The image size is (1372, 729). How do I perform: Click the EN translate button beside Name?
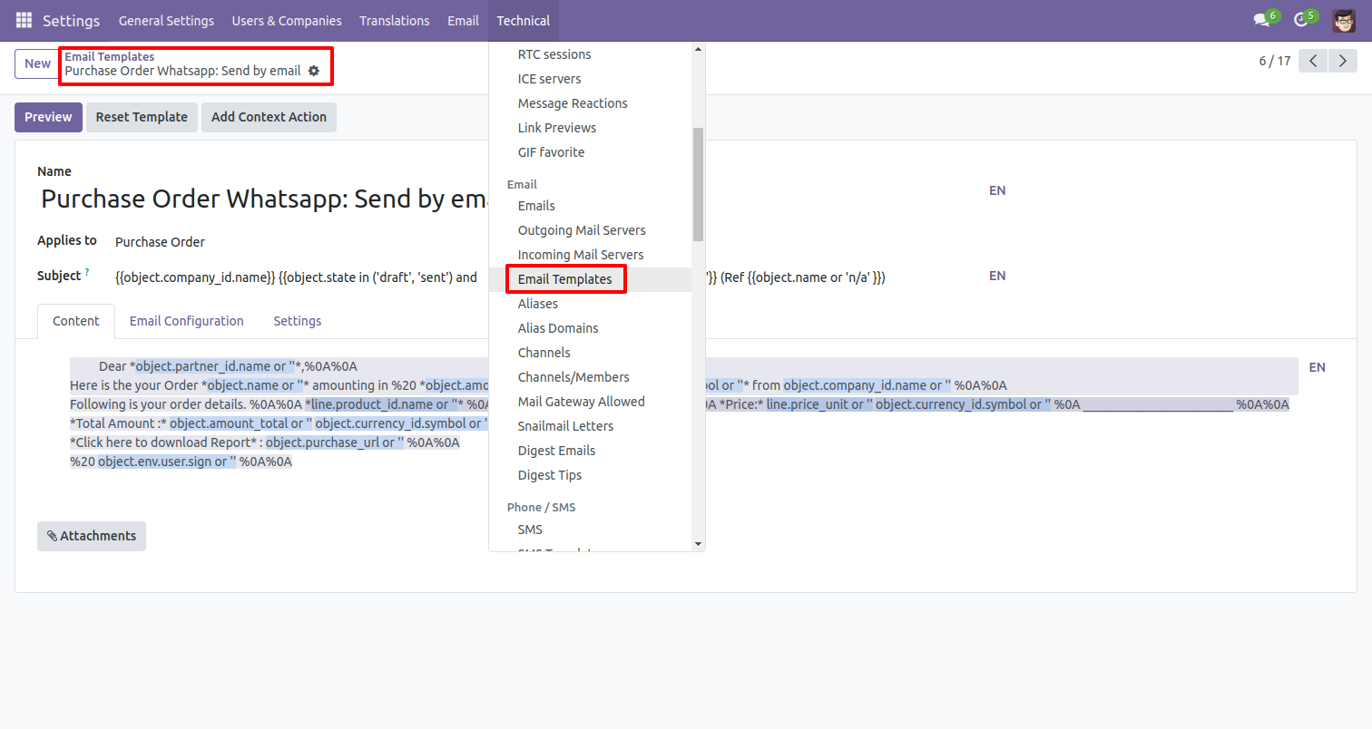(x=997, y=190)
